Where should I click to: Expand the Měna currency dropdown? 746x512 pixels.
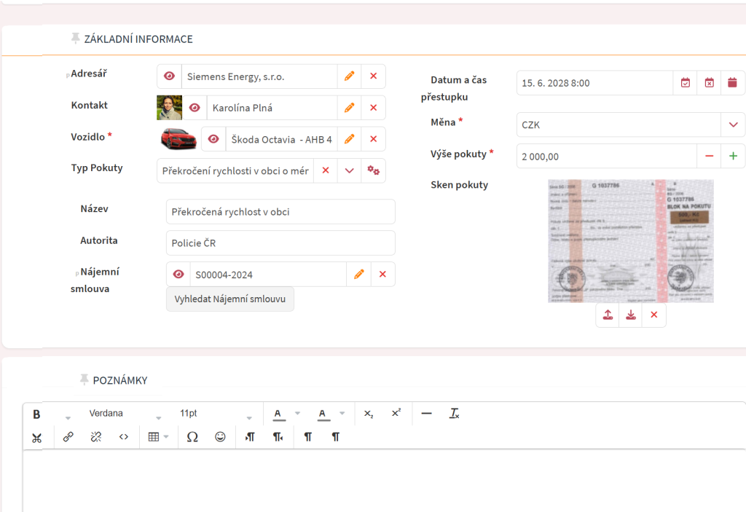point(733,125)
